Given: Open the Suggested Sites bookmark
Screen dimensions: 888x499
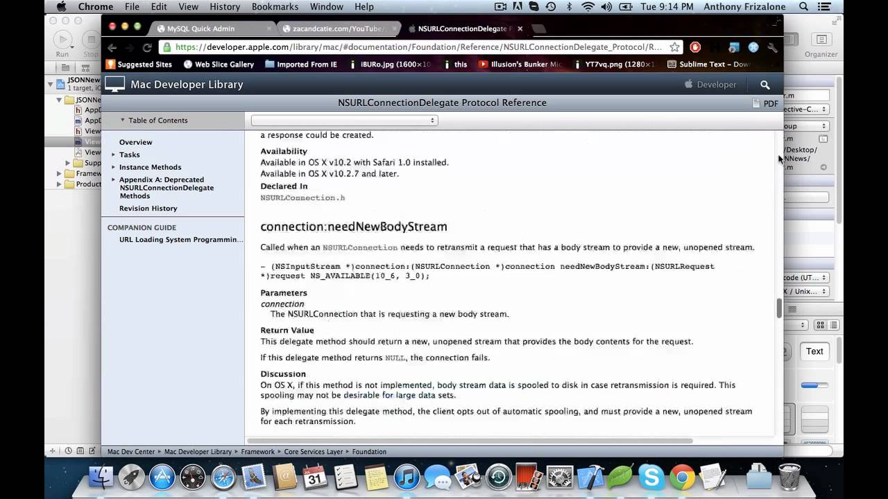Looking at the screenshot, I should 139,64.
